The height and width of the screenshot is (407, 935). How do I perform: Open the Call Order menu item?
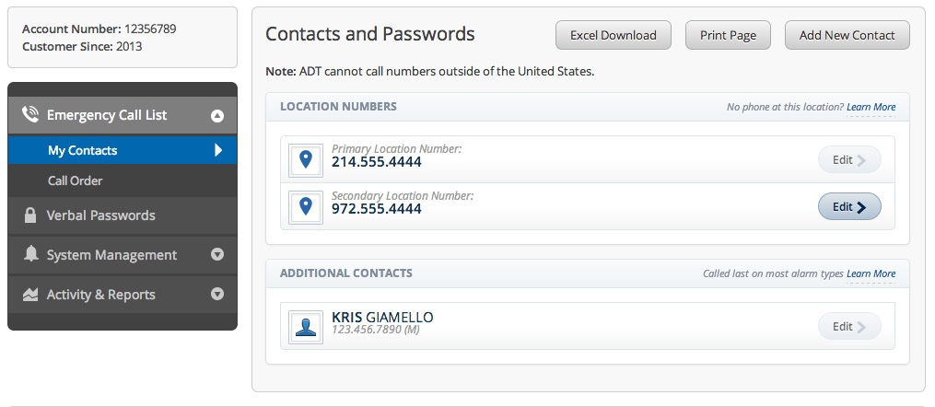point(76,181)
